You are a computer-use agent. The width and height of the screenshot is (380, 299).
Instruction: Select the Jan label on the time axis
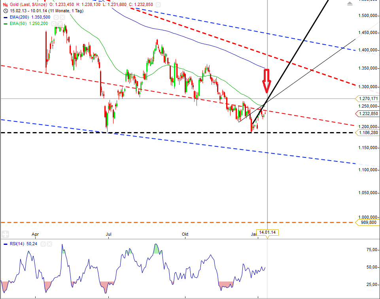click(x=253, y=235)
